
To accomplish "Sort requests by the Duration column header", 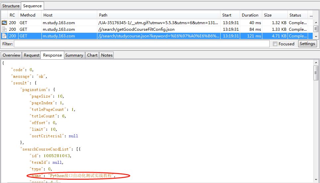I will pyautogui.click(x=250, y=15).
